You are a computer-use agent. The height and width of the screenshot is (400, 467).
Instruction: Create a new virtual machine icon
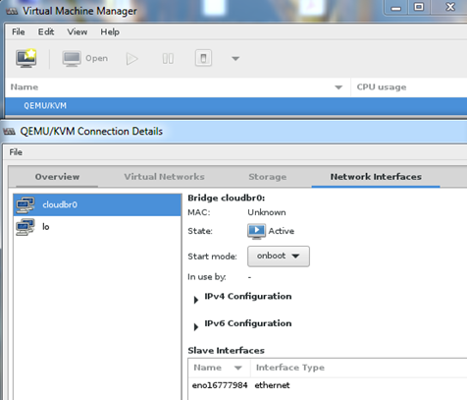click(26, 58)
